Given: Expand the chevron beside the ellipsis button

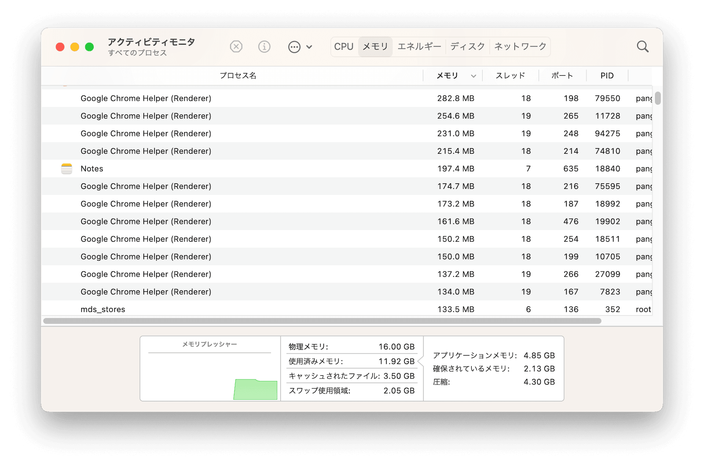Looking at the screenshot, I should pyautogui.click(x=309, y=47).
